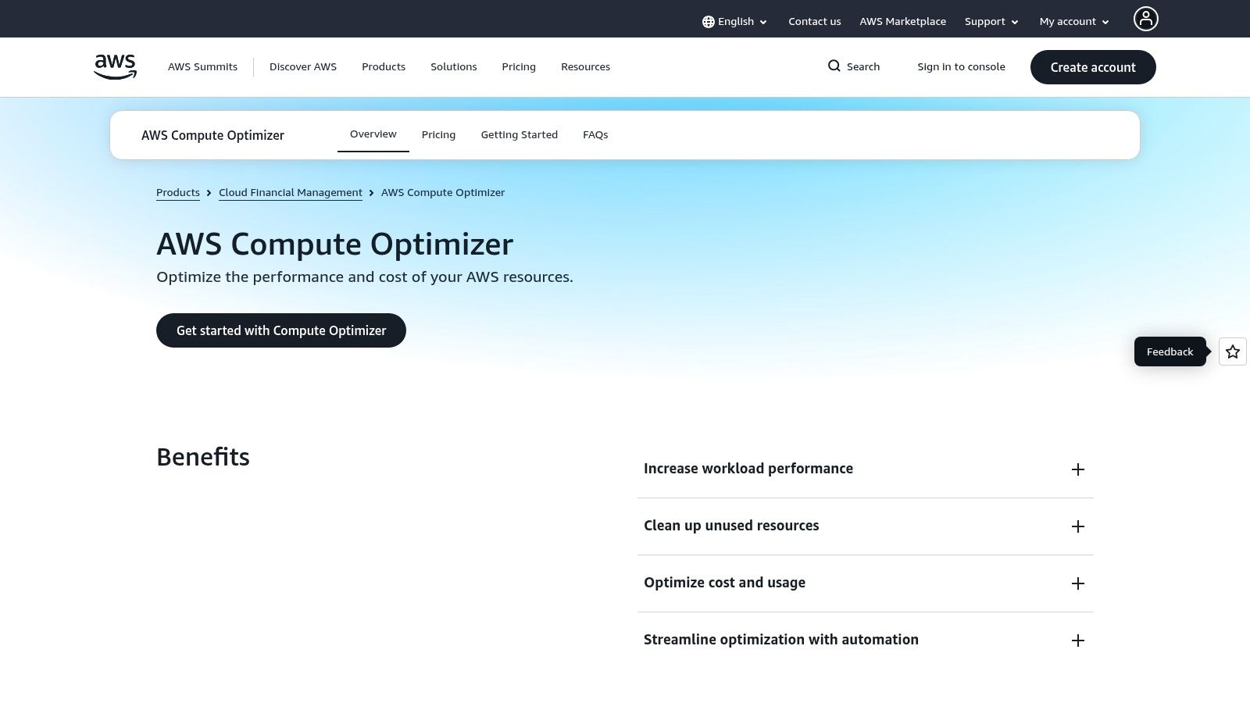Open the FAQs tab

click(595, 135)
